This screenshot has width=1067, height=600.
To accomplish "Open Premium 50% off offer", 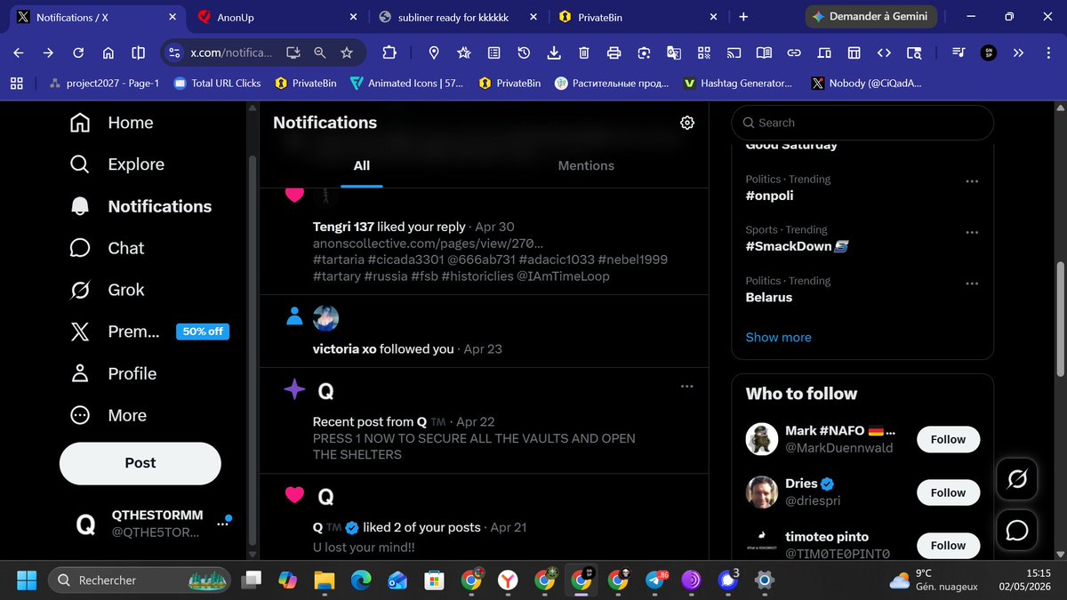I will click(149, 332).
